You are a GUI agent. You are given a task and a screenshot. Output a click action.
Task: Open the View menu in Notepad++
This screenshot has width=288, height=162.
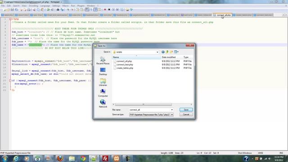[24, 6]
